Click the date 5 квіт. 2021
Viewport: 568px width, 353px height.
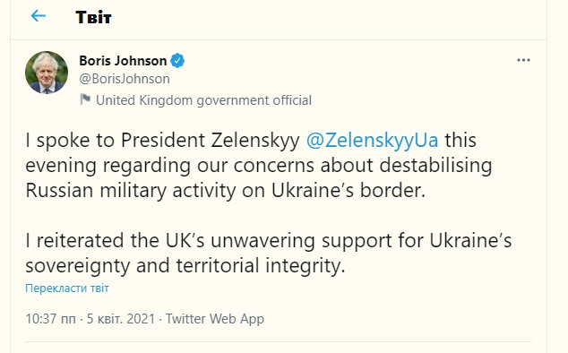click(x=121, y=319)
